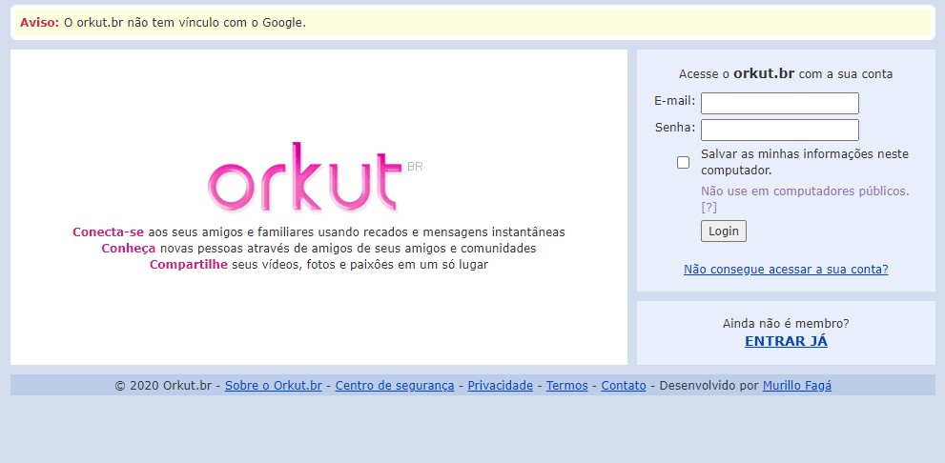The height and width of the screenshot is (463, 945).
Task: Click the pink 'Compartilhe' heading word
Action: coord(188,265)
